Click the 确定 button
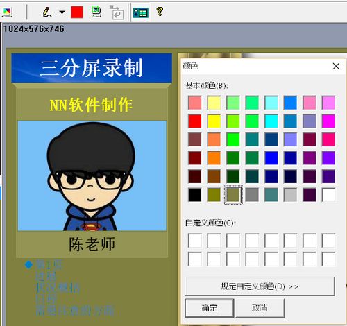Screen dimensions: 347x326 (210, 308)
